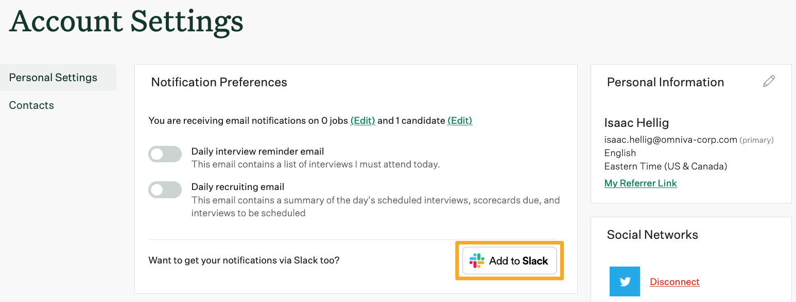Click the Social Networks heading
796x302 pixels.
652,234
